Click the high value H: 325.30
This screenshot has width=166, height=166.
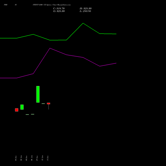86,9
